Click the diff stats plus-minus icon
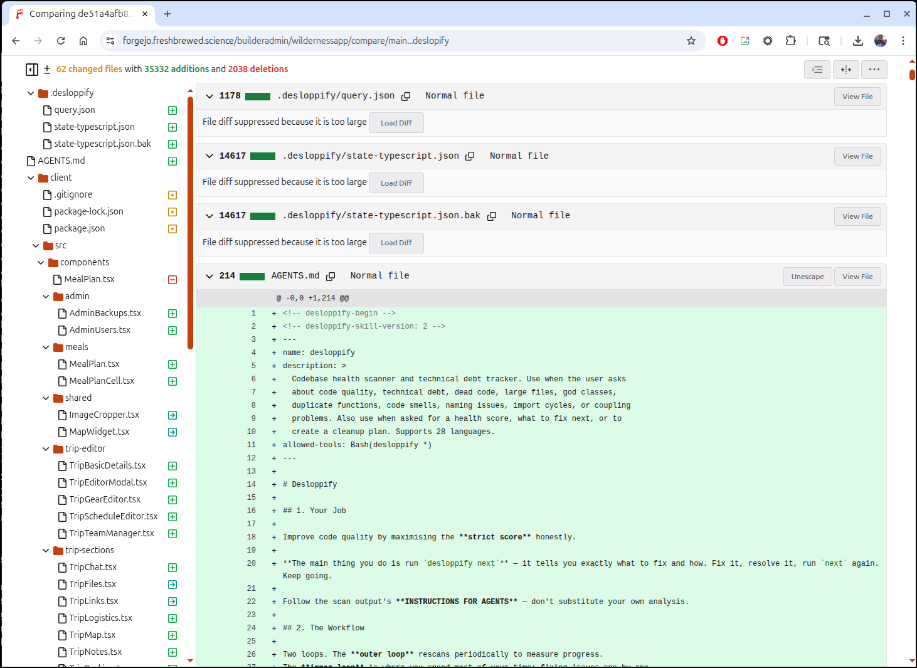 click(x=47, y=70)
